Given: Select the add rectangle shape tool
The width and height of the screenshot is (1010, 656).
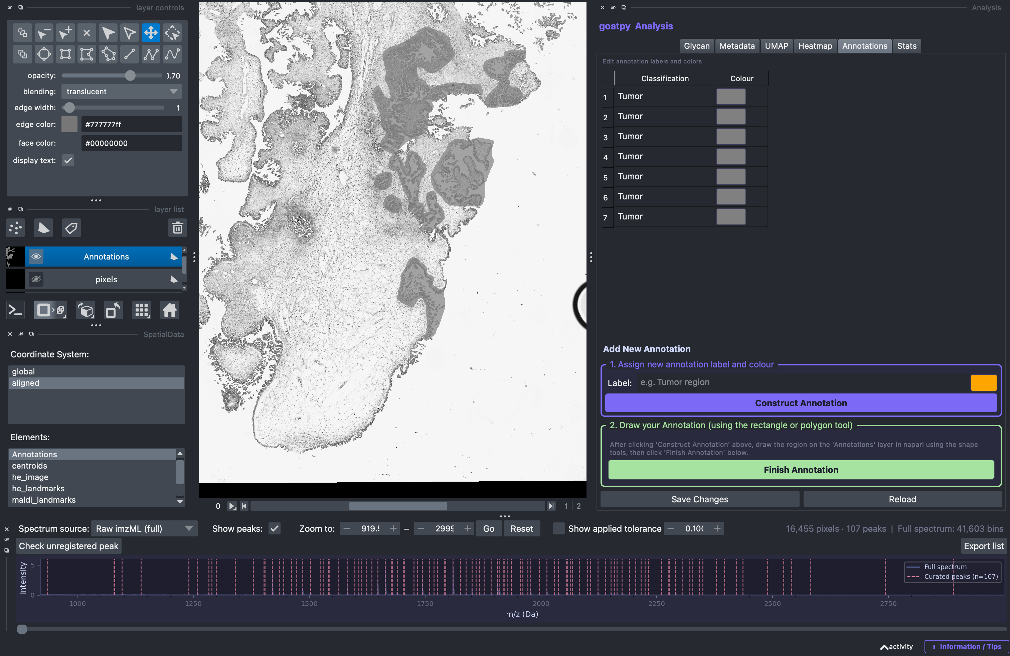Looking at the screenshot, I should [65, 54].
